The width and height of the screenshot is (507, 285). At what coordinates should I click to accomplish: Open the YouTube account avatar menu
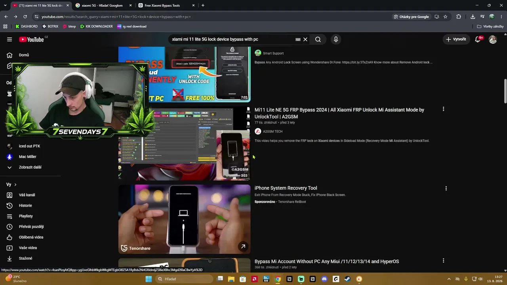coord(493,39)
